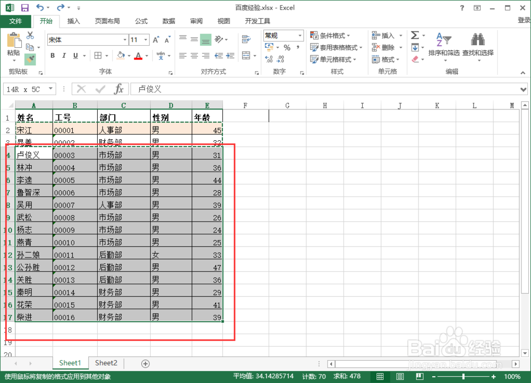This screenshot has height=383, width=531.
Task: Apply Comma style number formatting
Action: [x=297, y=47]
